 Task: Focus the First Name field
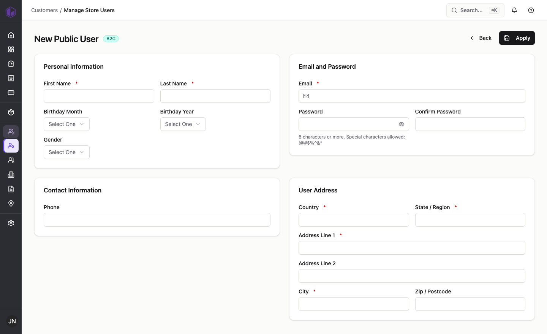coord(99,96)
